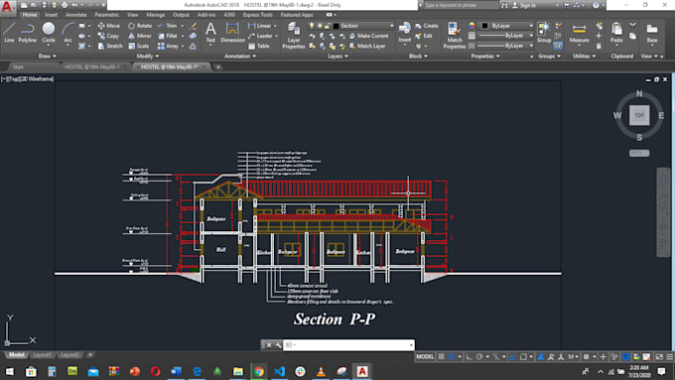Click the black Section layer color swatch

point(337,26)
